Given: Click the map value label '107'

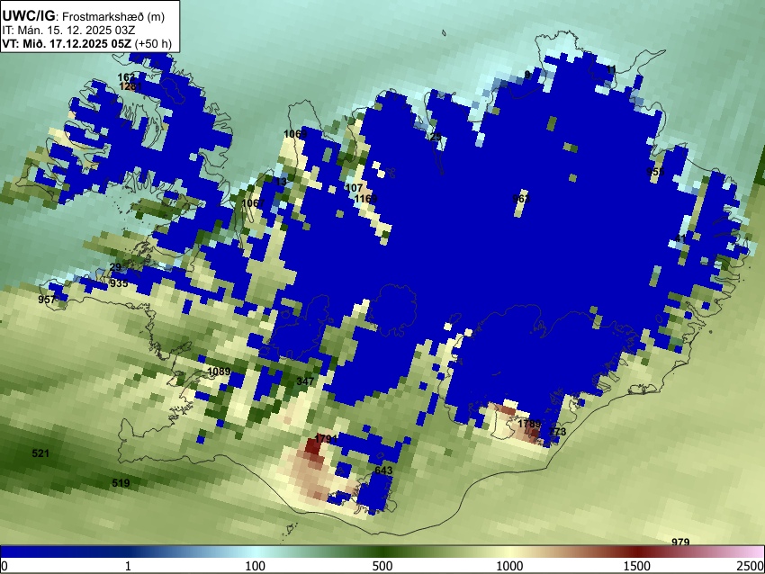Looking at the screenshot, I should click(354, 188).
